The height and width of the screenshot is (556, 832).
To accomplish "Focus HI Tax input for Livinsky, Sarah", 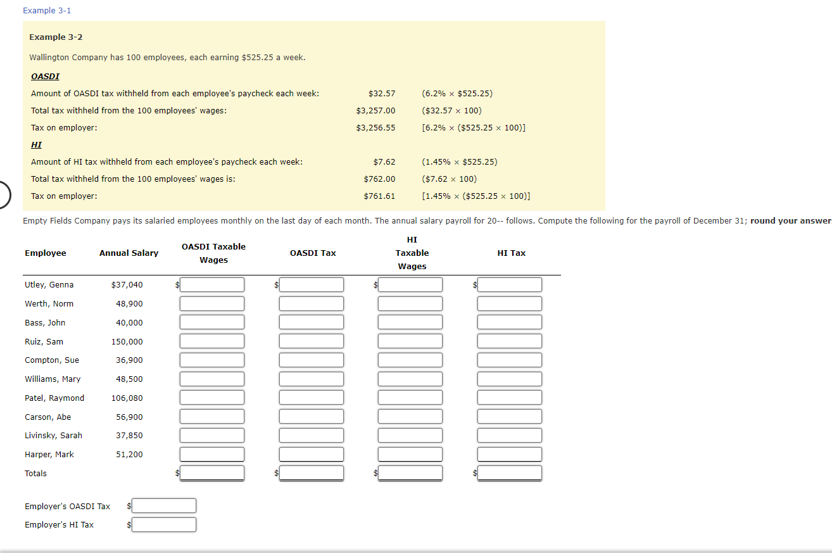I will point(510,436).
